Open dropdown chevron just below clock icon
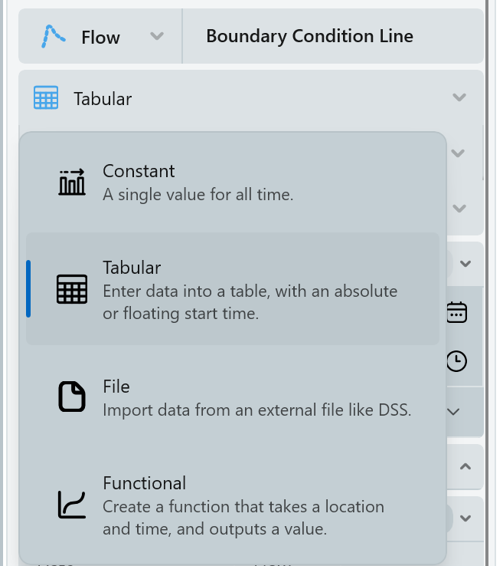This screenshot has width=503, height=566. click(453, 412)
